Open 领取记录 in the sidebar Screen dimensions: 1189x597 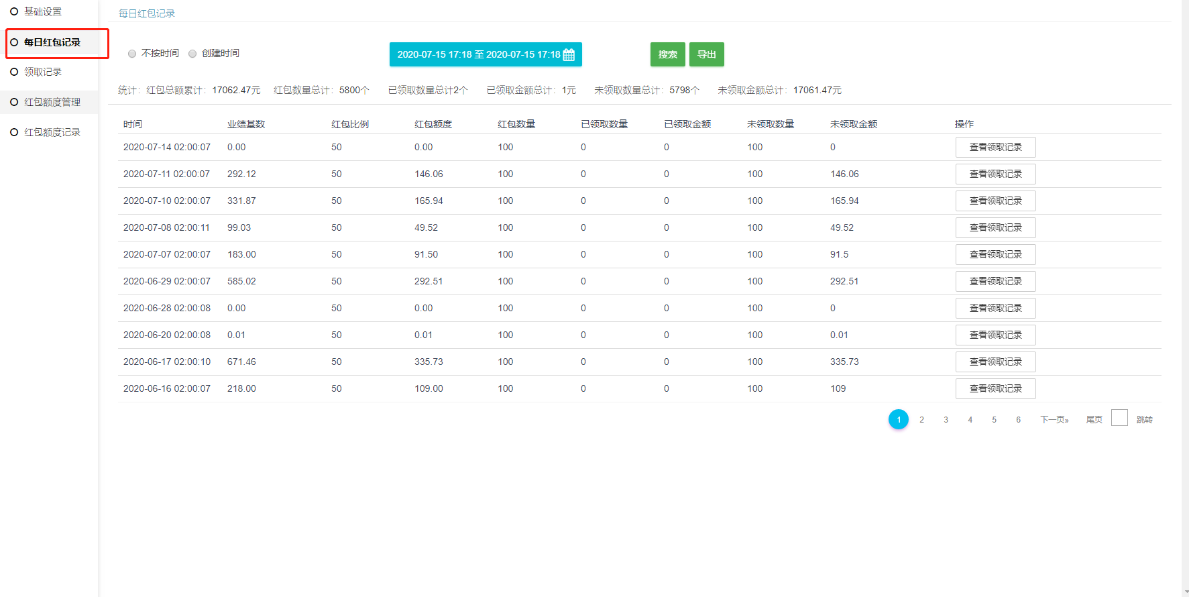tap(43, 72)
